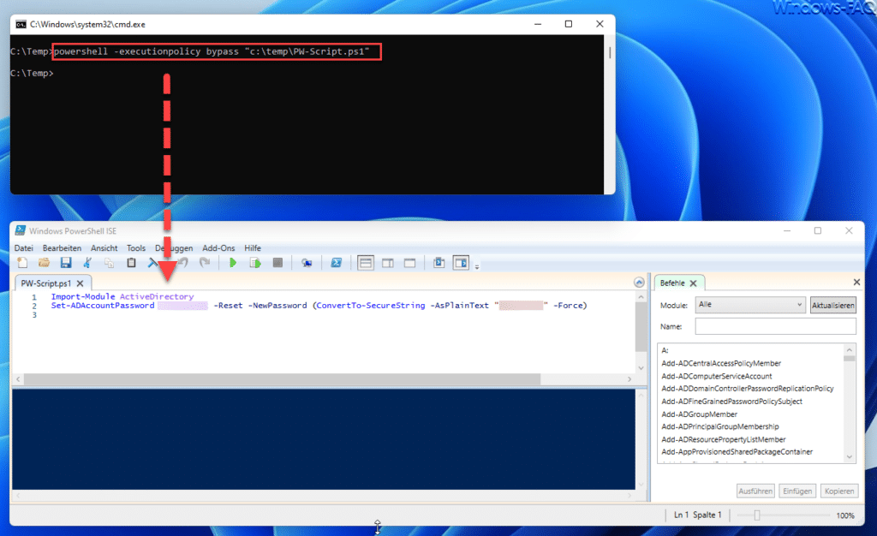Click ConvertTo-SecureString in the script
Screen dimensions: 877x536
click(x=370, y=306)
